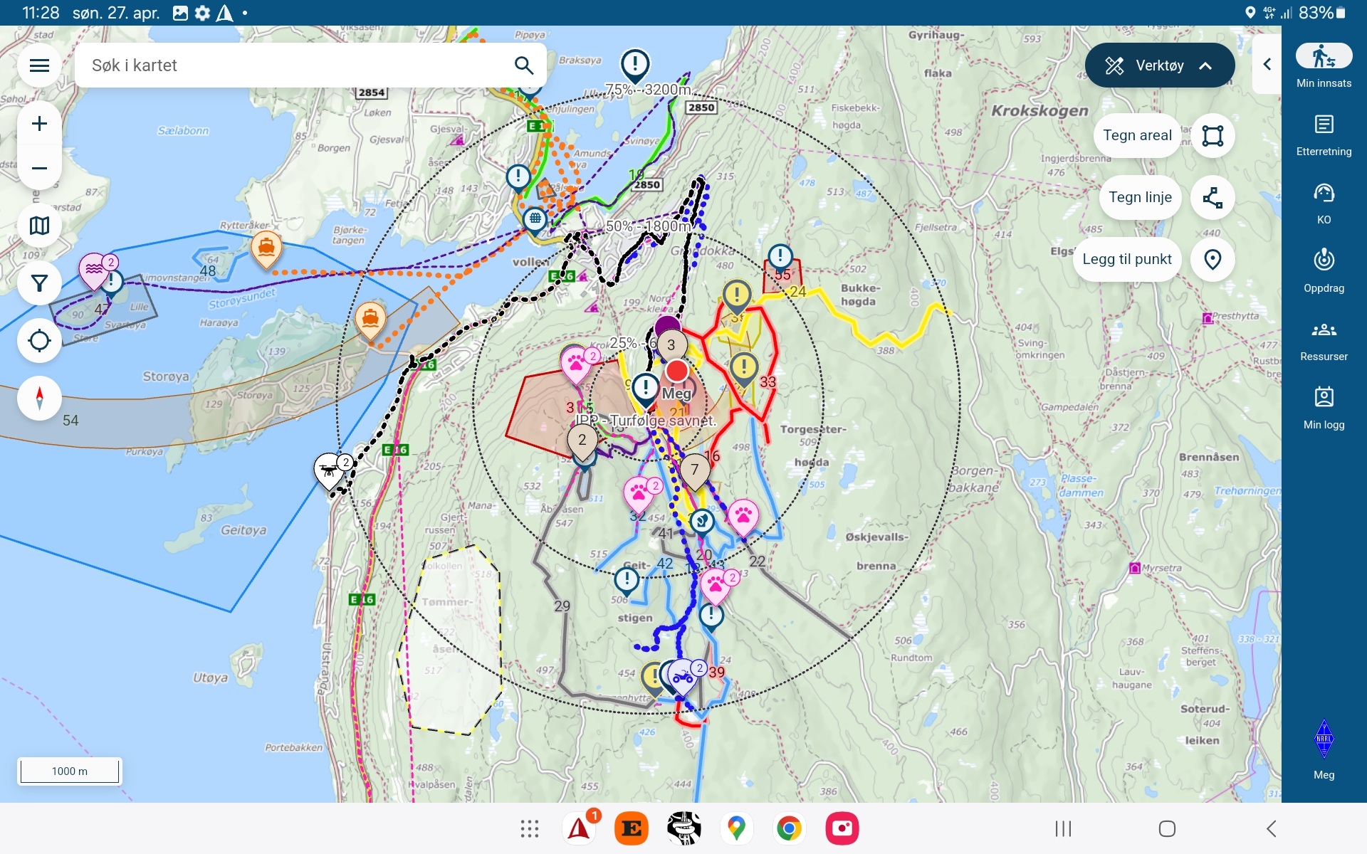Image resolution: width=1367 pixels, height=854 pixels.
Task: Open the Oppdrag tab
Action: [1324, 270]
